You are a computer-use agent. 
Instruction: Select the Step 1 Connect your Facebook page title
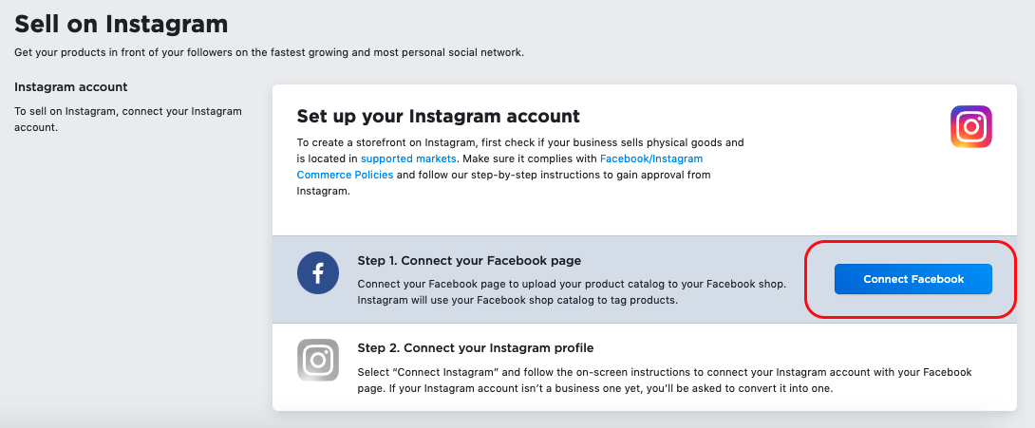tap(469, 260)
